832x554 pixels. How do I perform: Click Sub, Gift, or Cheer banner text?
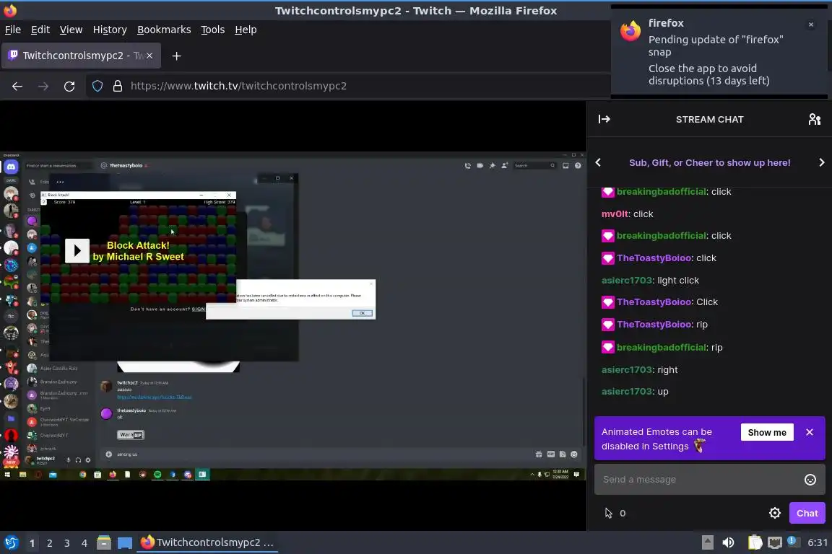(x=709, y=163)
